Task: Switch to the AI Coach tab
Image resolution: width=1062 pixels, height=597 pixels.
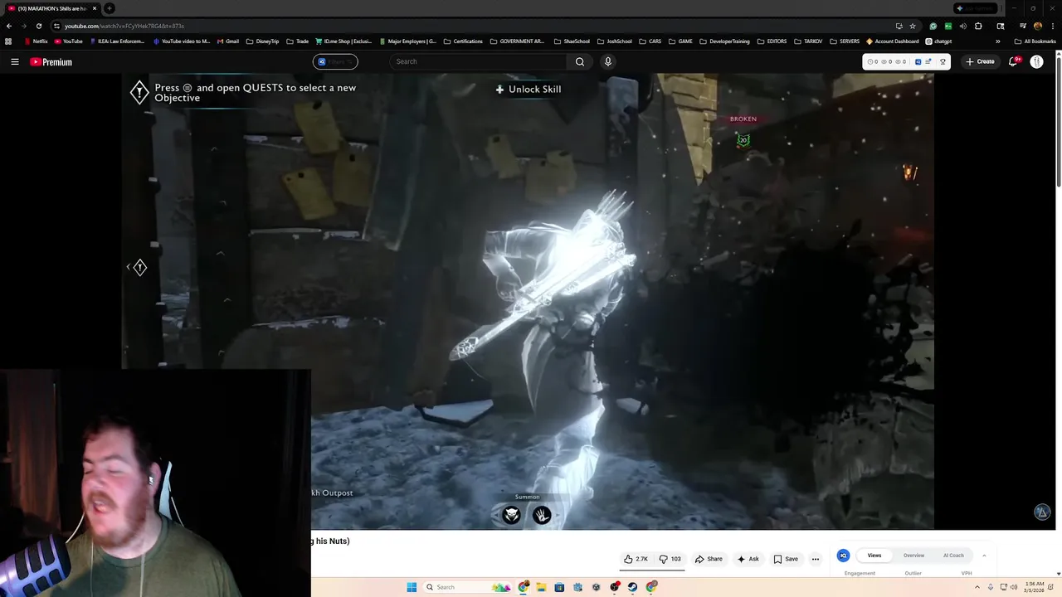Action: [953, 556]
